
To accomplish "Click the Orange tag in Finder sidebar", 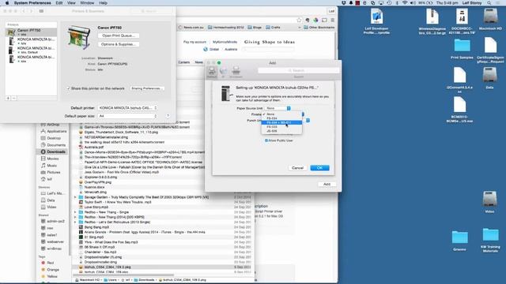I will point(50,270).
